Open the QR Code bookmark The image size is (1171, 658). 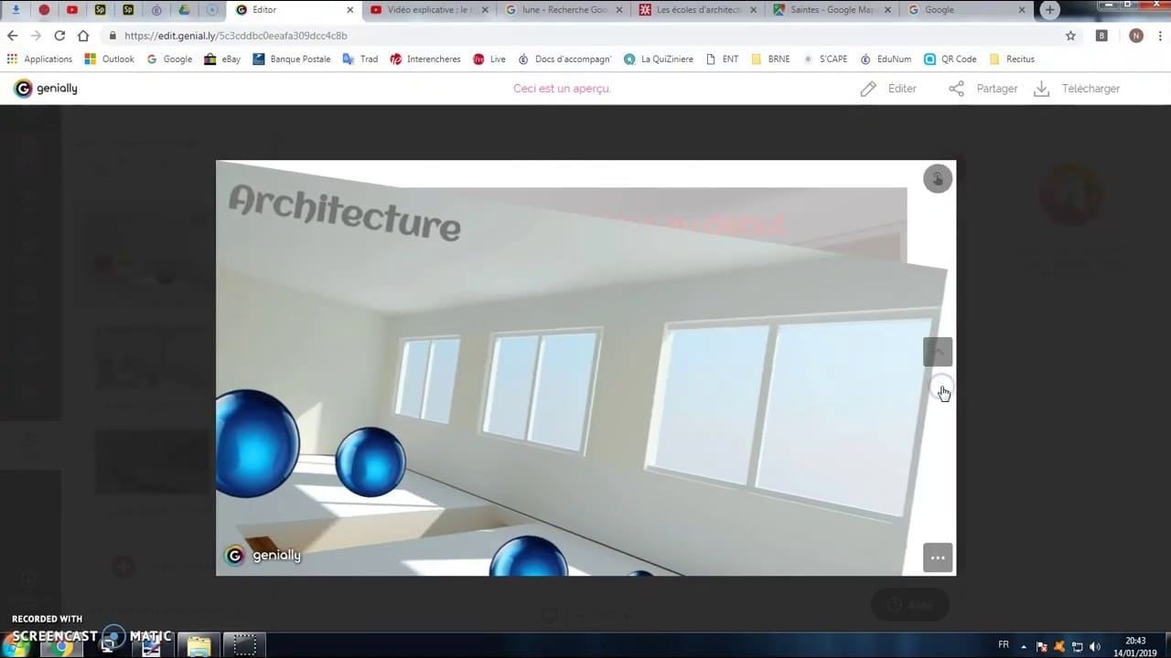pos(951,58)
